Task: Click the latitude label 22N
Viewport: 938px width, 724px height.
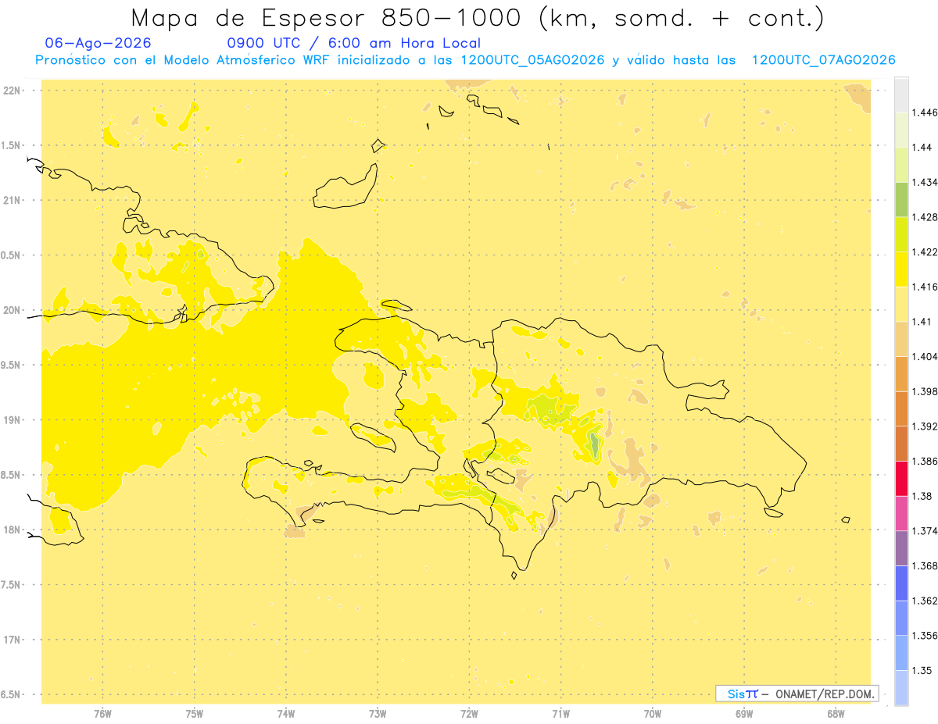Action: (12, 91)
